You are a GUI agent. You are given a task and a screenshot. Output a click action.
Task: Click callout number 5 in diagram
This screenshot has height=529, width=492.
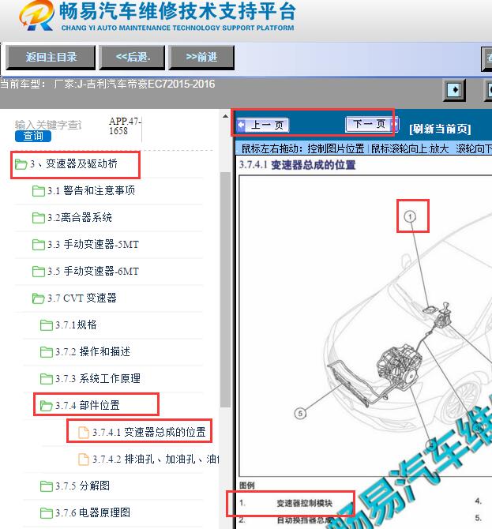coord(300,414)
